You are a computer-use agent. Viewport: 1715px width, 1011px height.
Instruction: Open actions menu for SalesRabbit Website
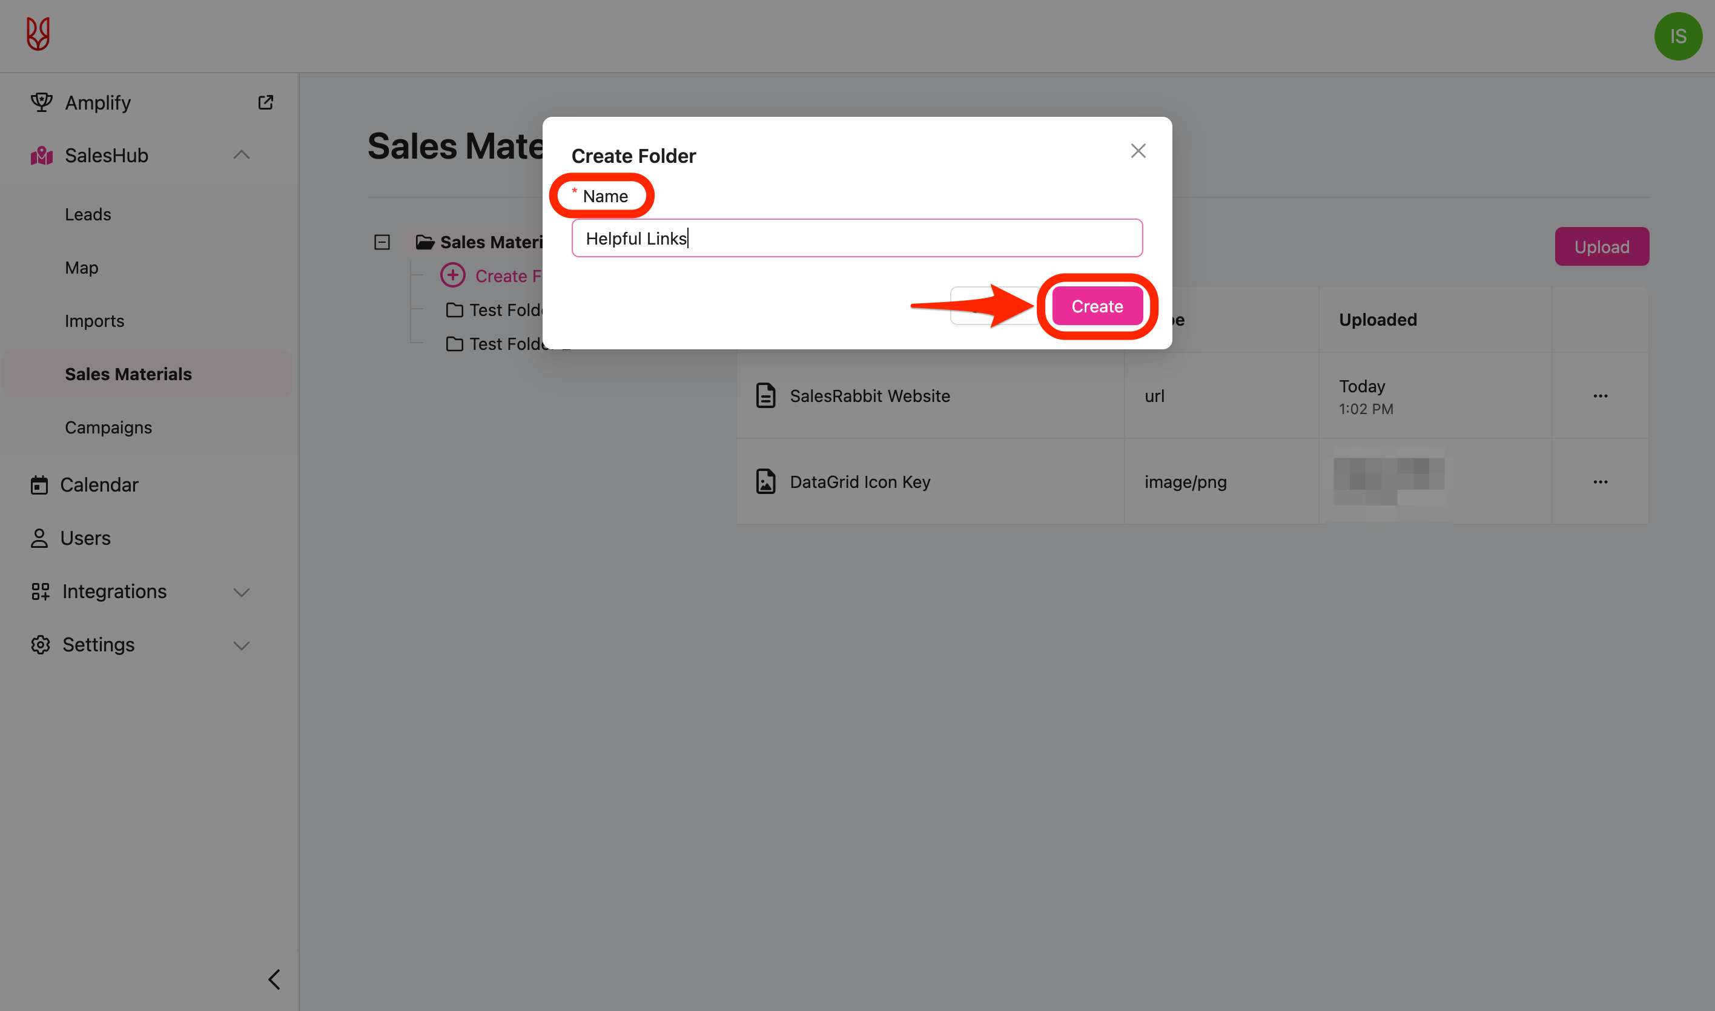point(1600,396)
